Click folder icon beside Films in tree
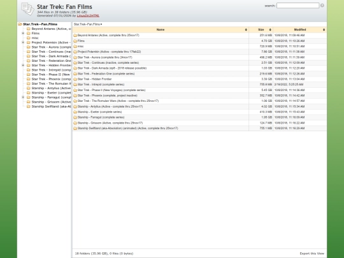This screenshot has height=258, width=344. 29,33
